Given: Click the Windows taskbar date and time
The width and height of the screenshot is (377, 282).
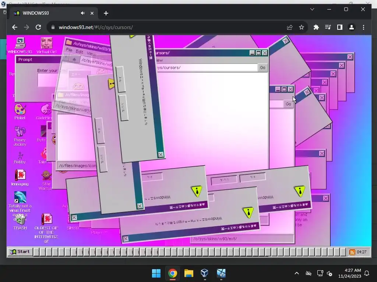Looking at the screenshot, I should 350,273.
